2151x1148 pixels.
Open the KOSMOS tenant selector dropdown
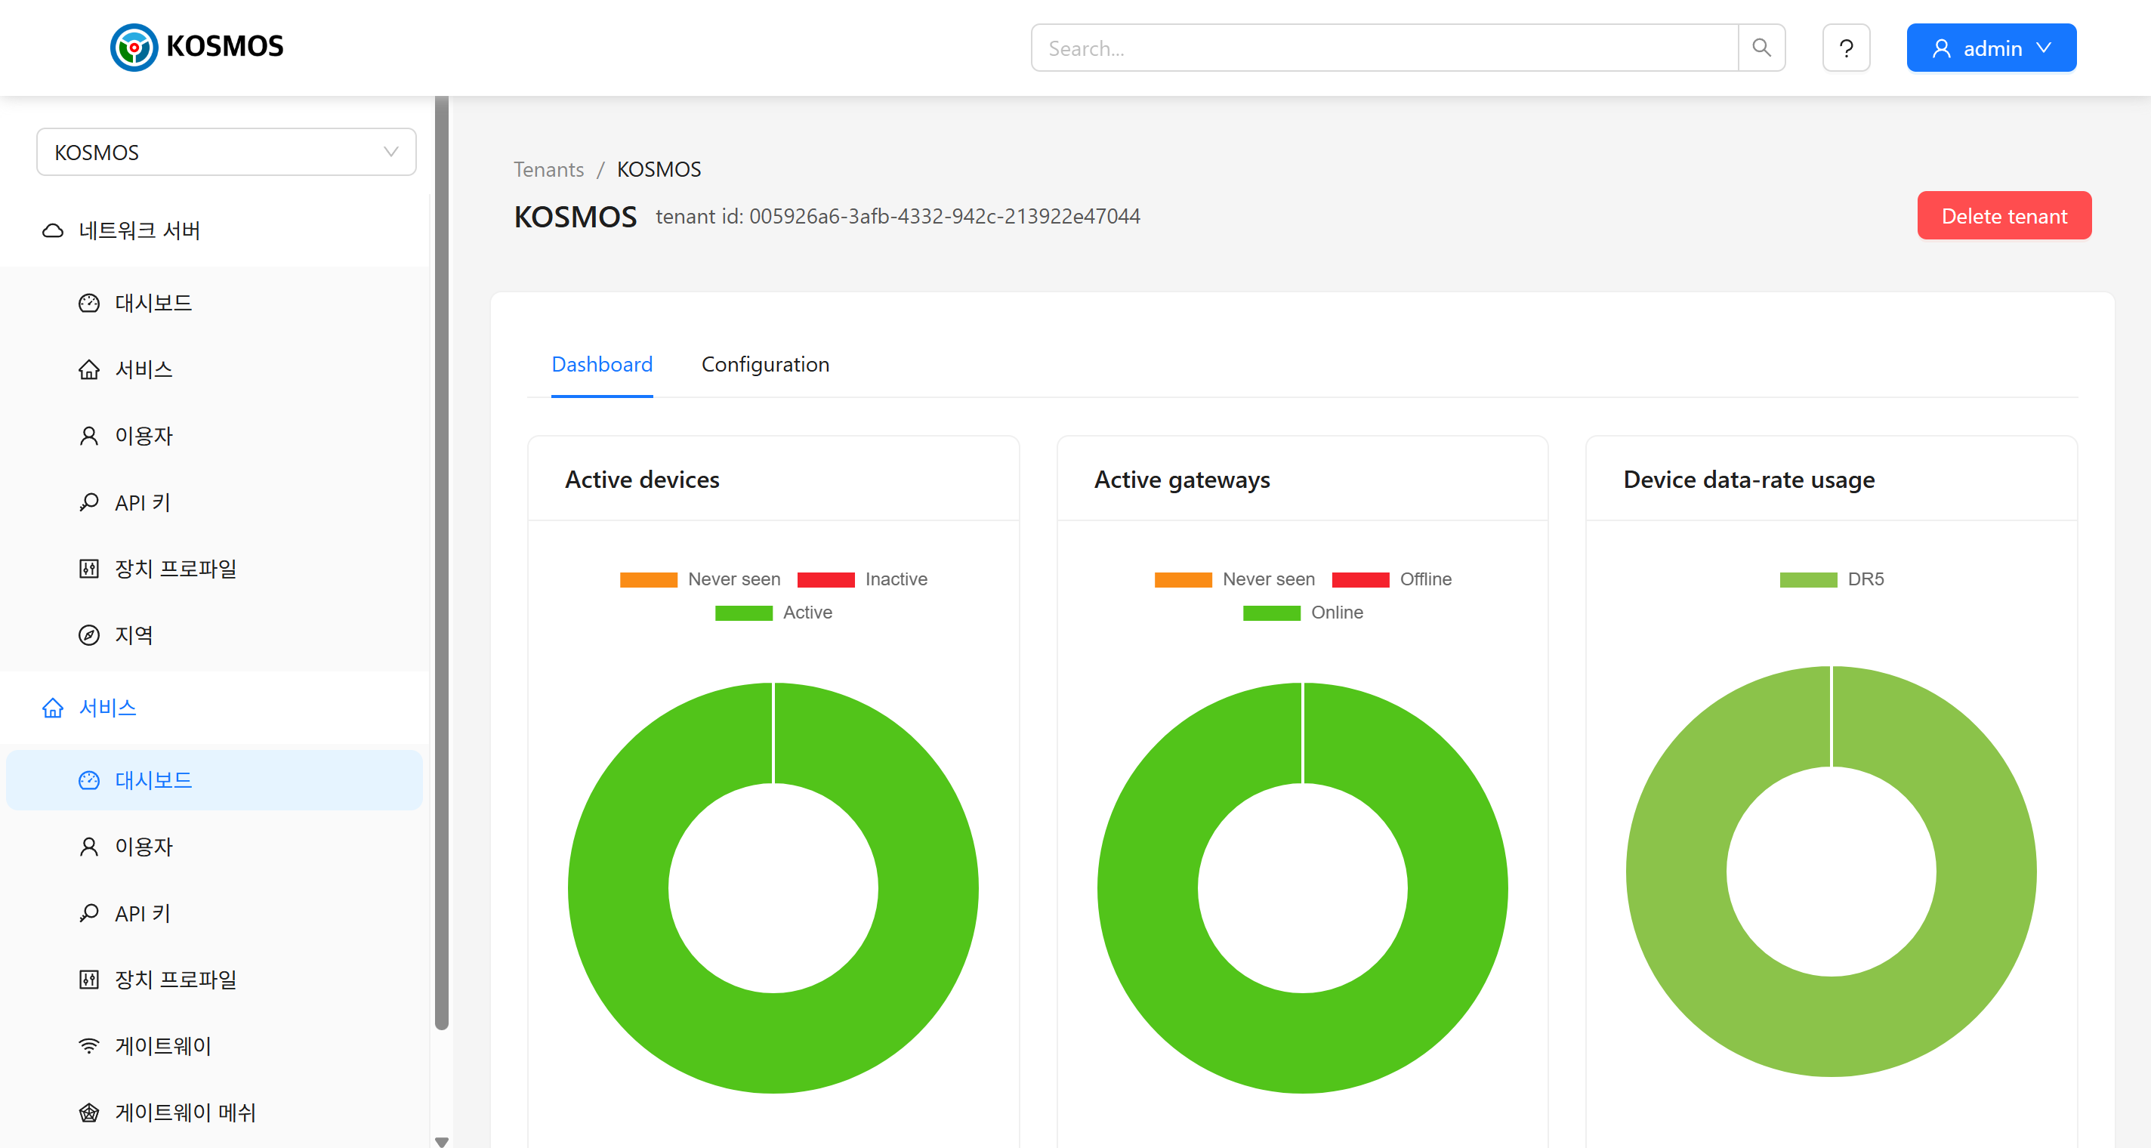coord(226,152)
